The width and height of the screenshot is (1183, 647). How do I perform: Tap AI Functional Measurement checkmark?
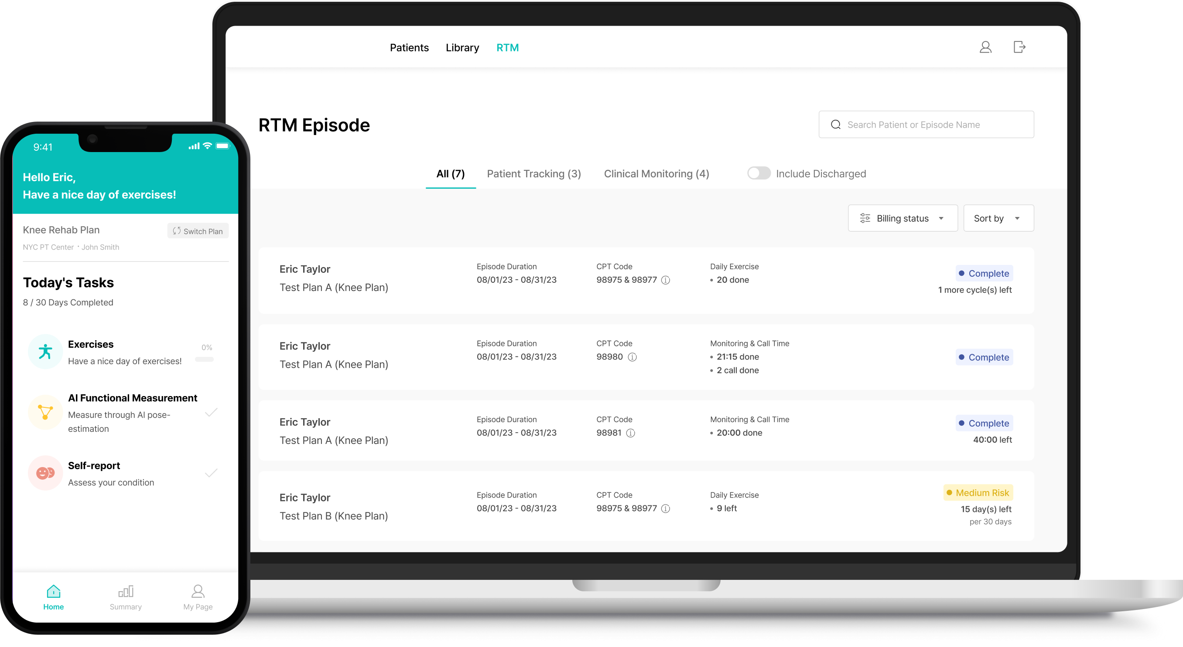coord(211,412)
